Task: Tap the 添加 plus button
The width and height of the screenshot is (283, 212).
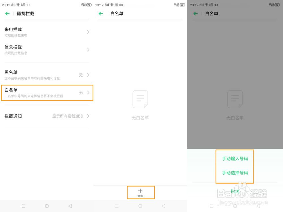Action: 141,192
